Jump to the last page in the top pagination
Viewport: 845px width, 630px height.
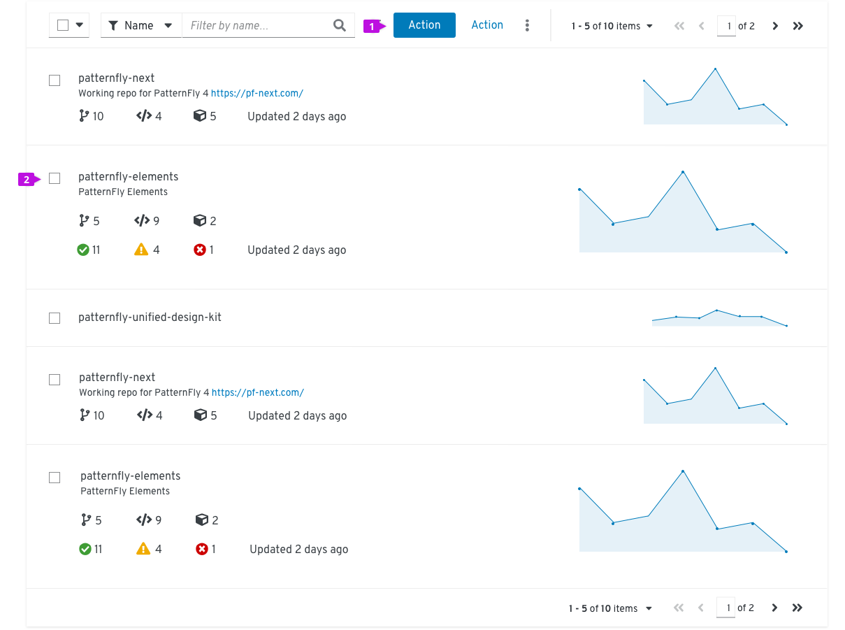(x=798, y=26)
